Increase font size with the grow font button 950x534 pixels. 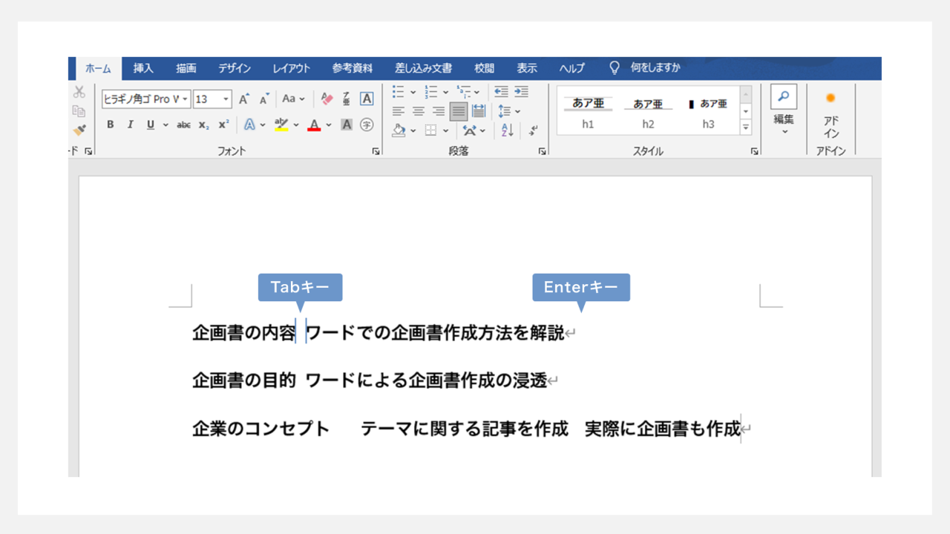243,99
